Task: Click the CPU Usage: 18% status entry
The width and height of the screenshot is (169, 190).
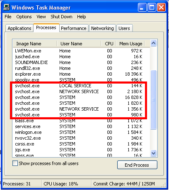Action: [x=61, y=184]
